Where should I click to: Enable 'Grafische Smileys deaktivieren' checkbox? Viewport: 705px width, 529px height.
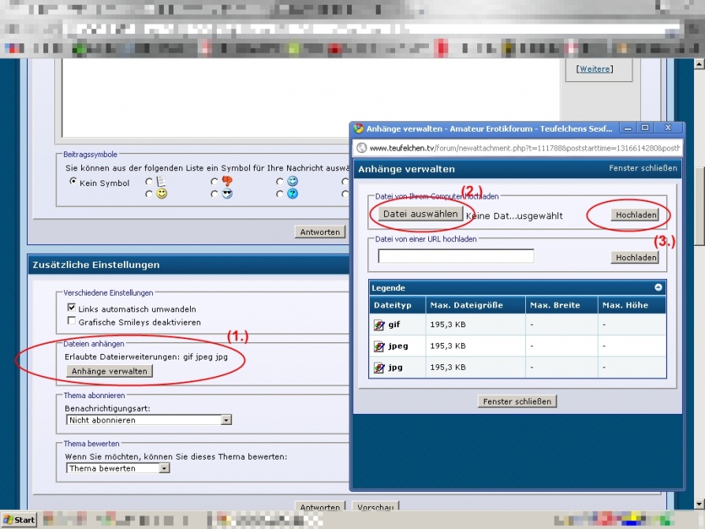tap(72, 322)
